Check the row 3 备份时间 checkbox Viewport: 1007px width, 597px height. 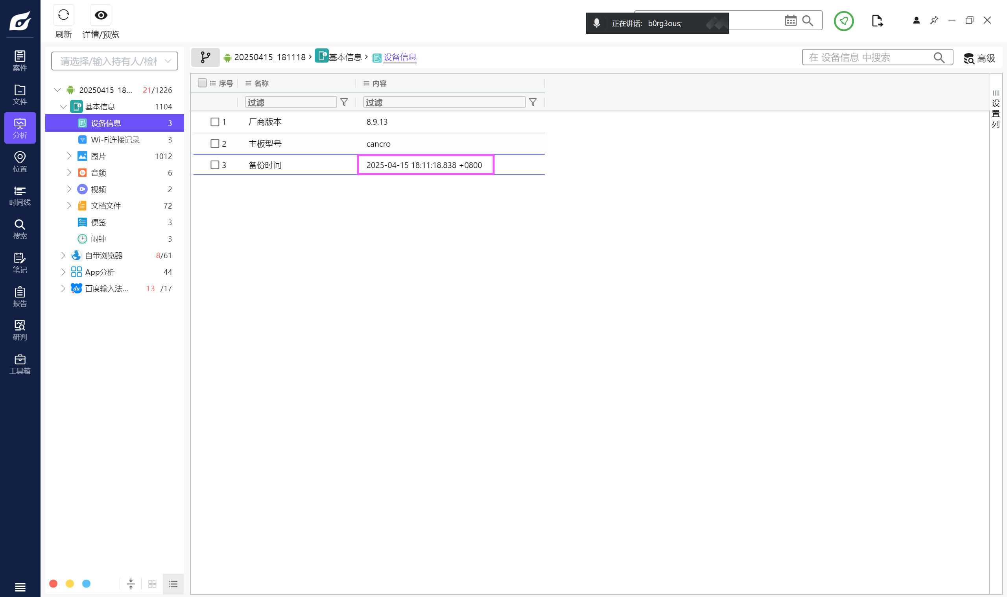pyautogui.click(x=215, y=165)
